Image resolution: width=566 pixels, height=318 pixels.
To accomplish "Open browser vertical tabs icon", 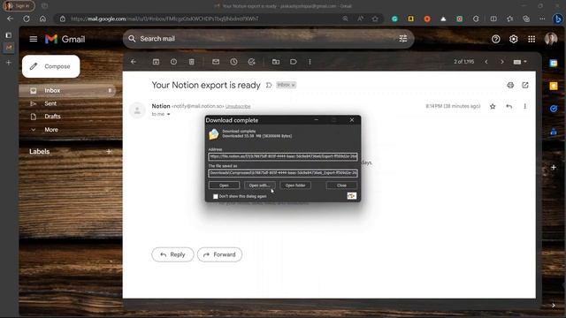I will 8,35.
